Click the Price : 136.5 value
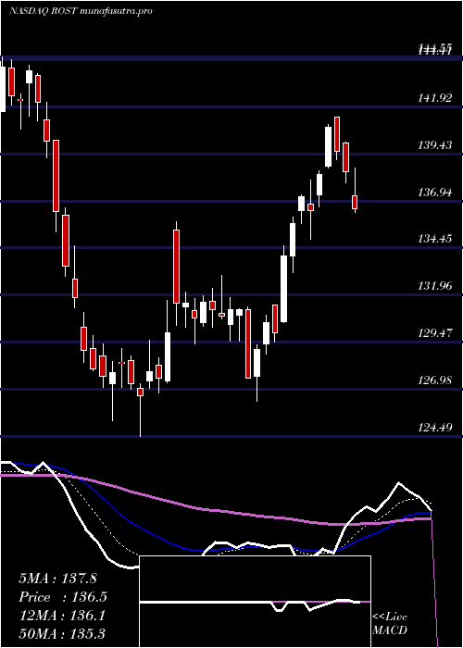This screenshot has height=648, width=463. (63, 597)
